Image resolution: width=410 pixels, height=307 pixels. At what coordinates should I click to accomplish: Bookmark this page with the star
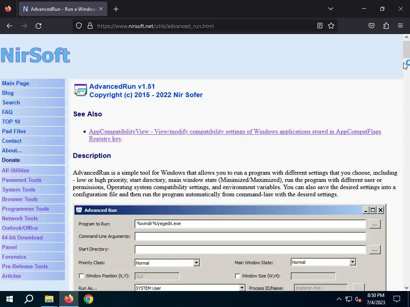331,26
